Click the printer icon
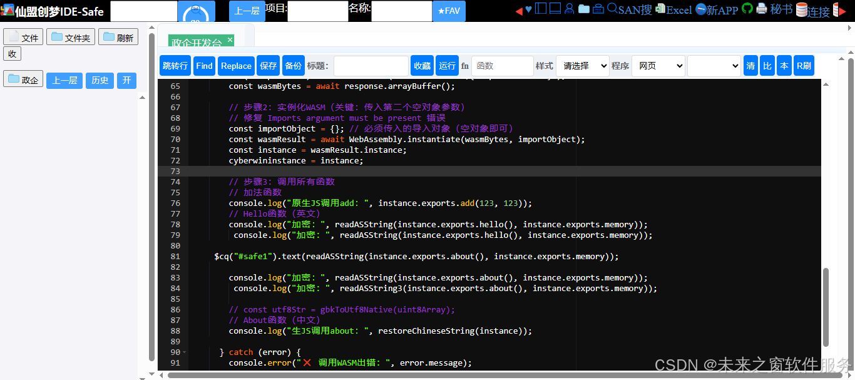 click(762, 9)
